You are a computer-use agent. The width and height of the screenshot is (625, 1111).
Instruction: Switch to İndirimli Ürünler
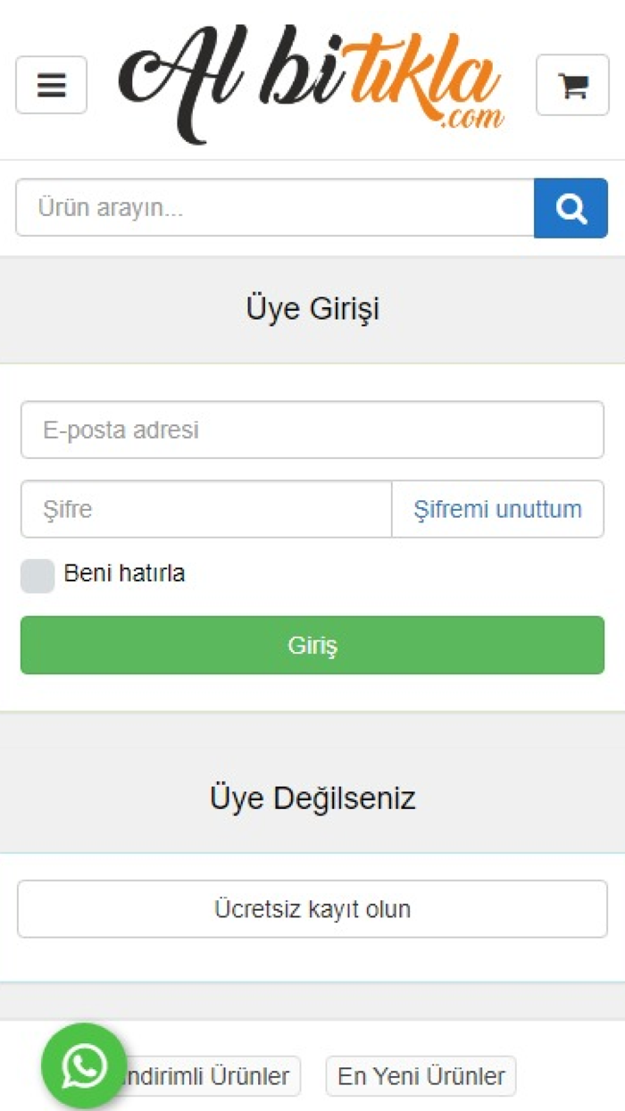pos(214,1076)
